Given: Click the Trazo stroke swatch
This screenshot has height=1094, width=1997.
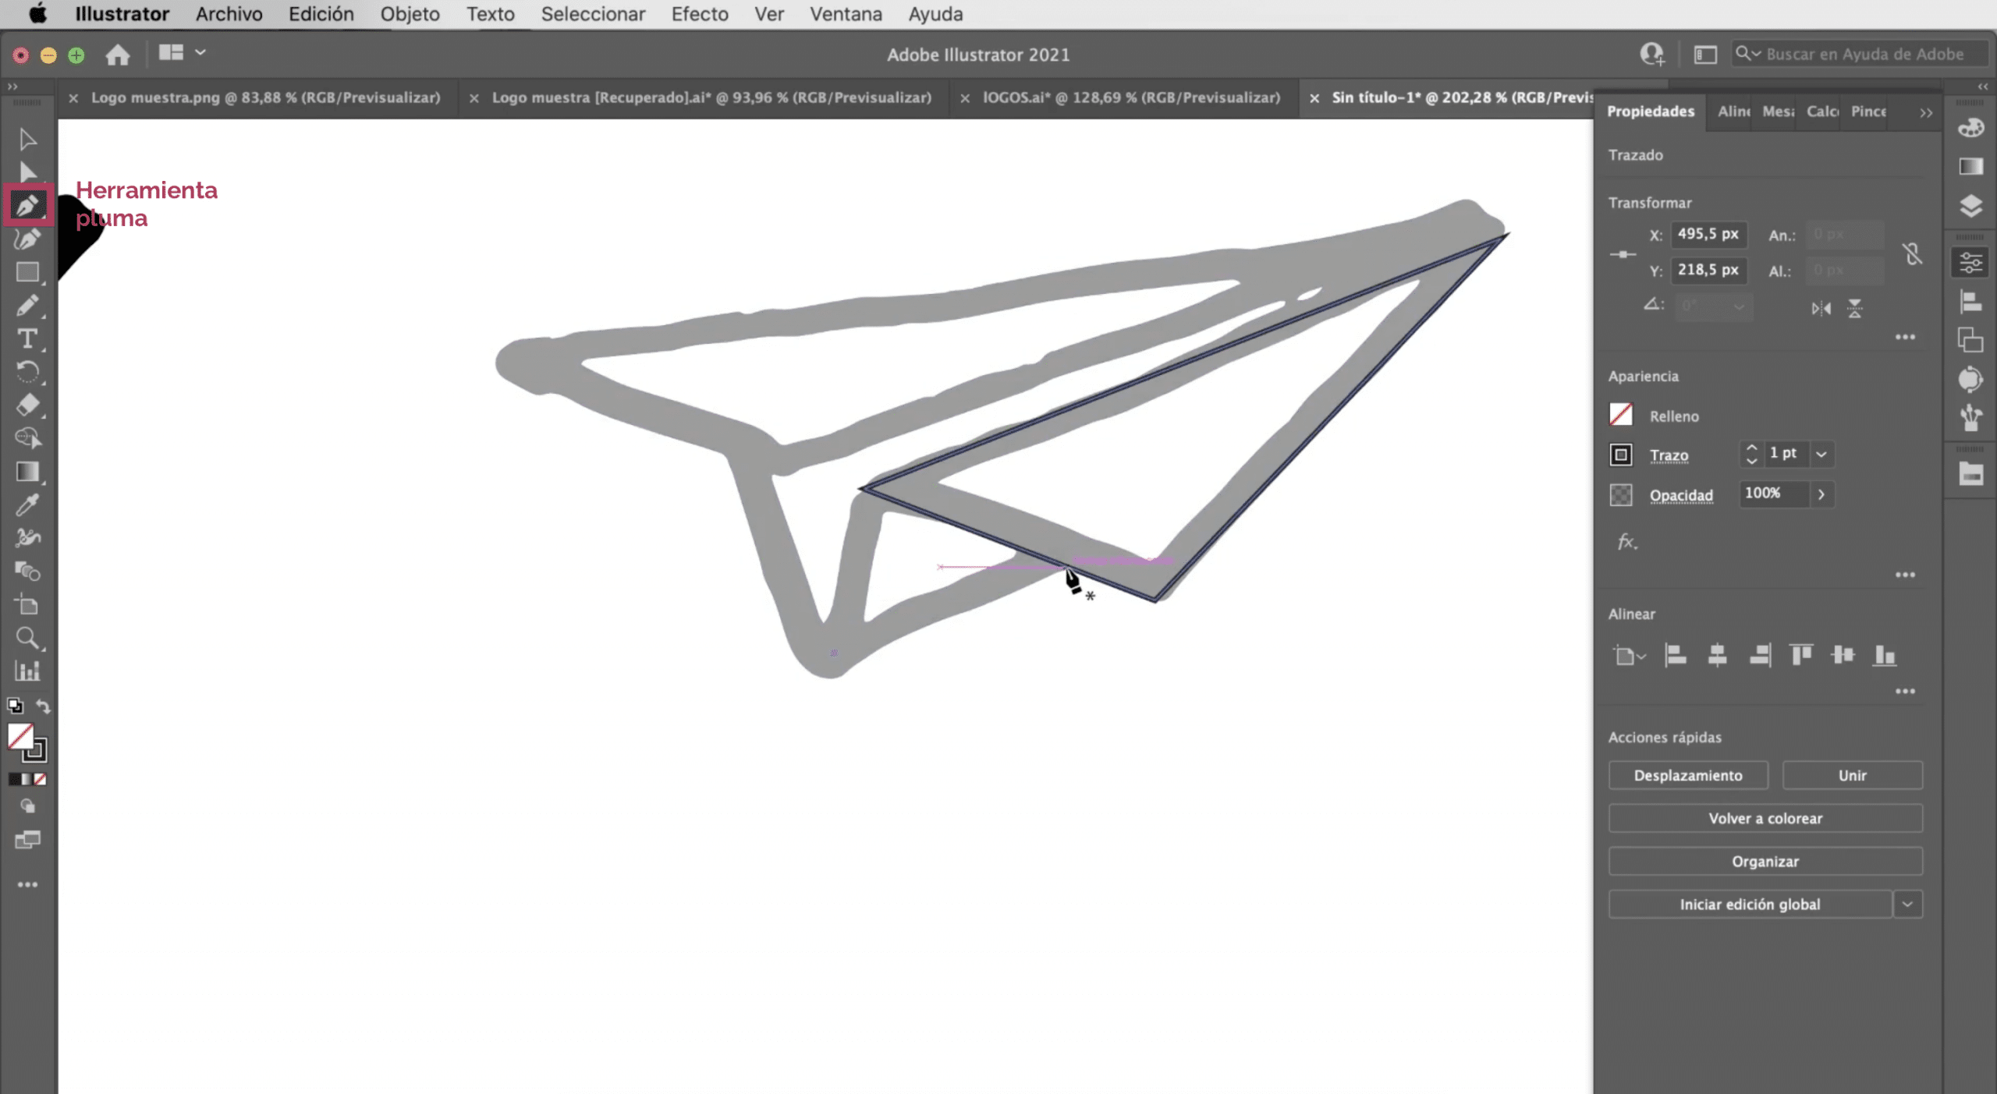Looking at the screenshot, I should pos(1621,455).
